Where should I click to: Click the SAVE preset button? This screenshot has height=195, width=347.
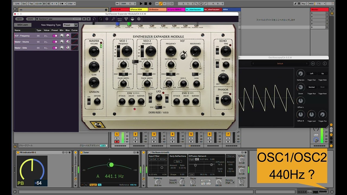coord(30,19)
